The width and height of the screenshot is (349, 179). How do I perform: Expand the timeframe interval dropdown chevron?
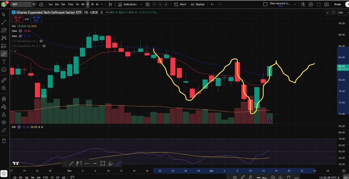coord(102,4)
